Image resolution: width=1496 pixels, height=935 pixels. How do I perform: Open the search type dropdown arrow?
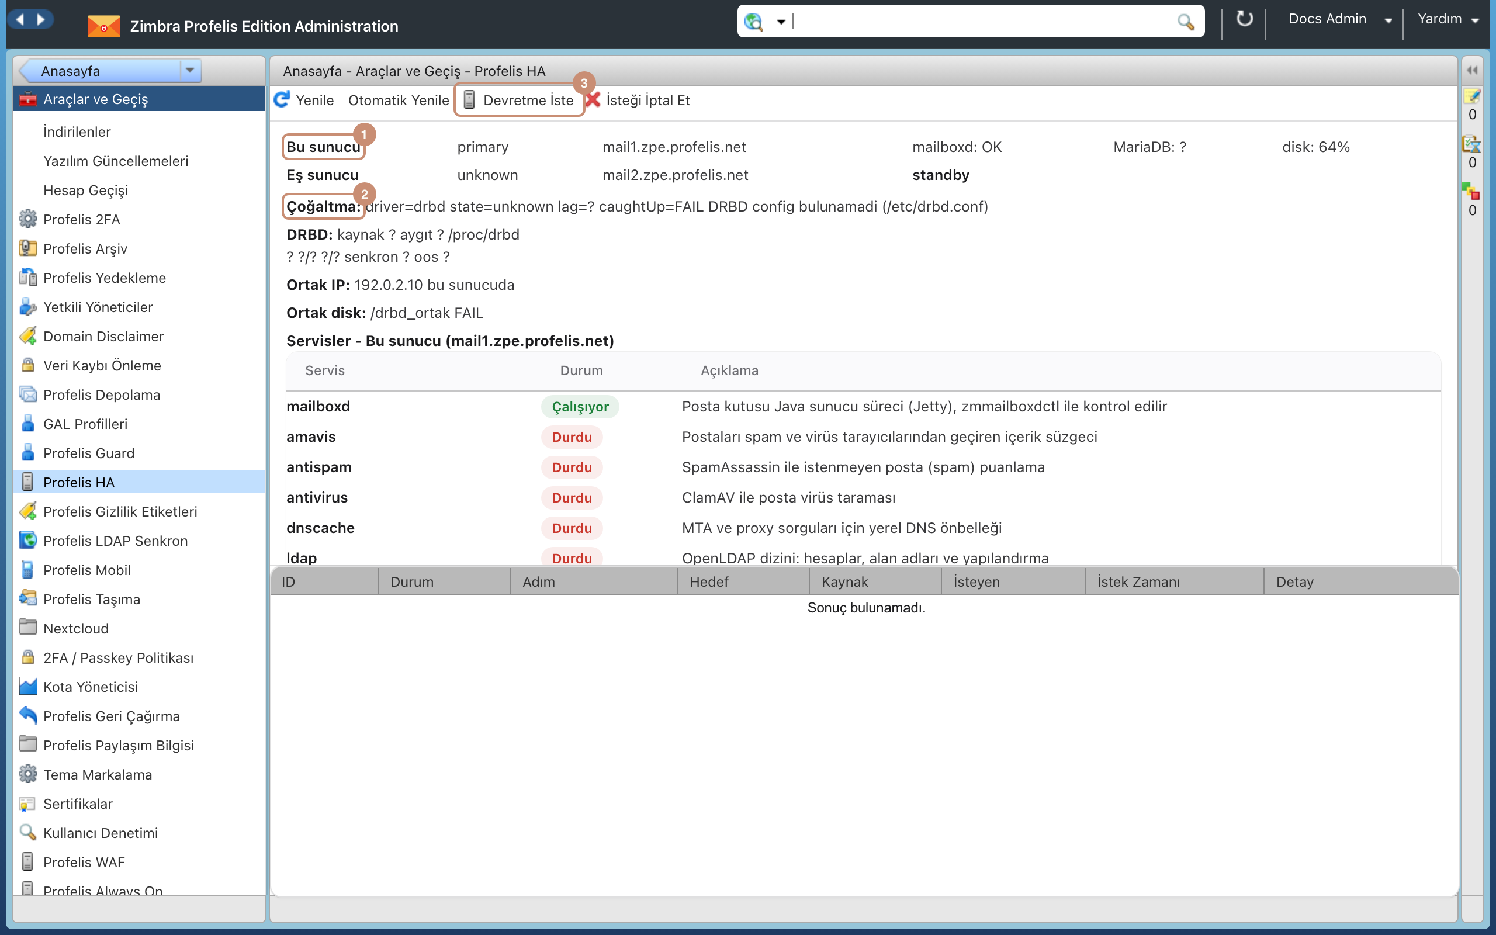pos(781,22)
